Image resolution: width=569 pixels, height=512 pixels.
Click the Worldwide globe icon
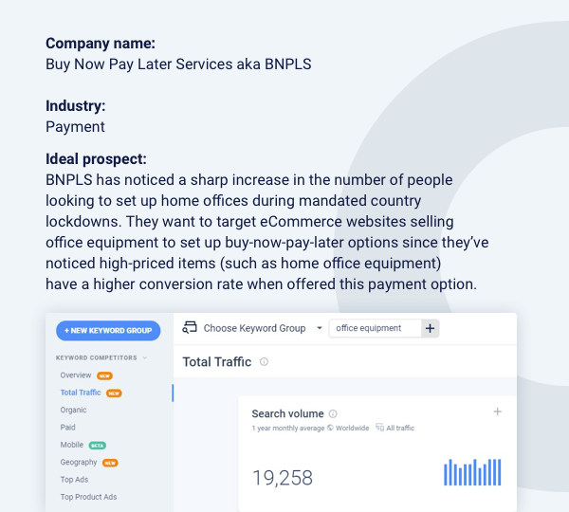[330, 428]
